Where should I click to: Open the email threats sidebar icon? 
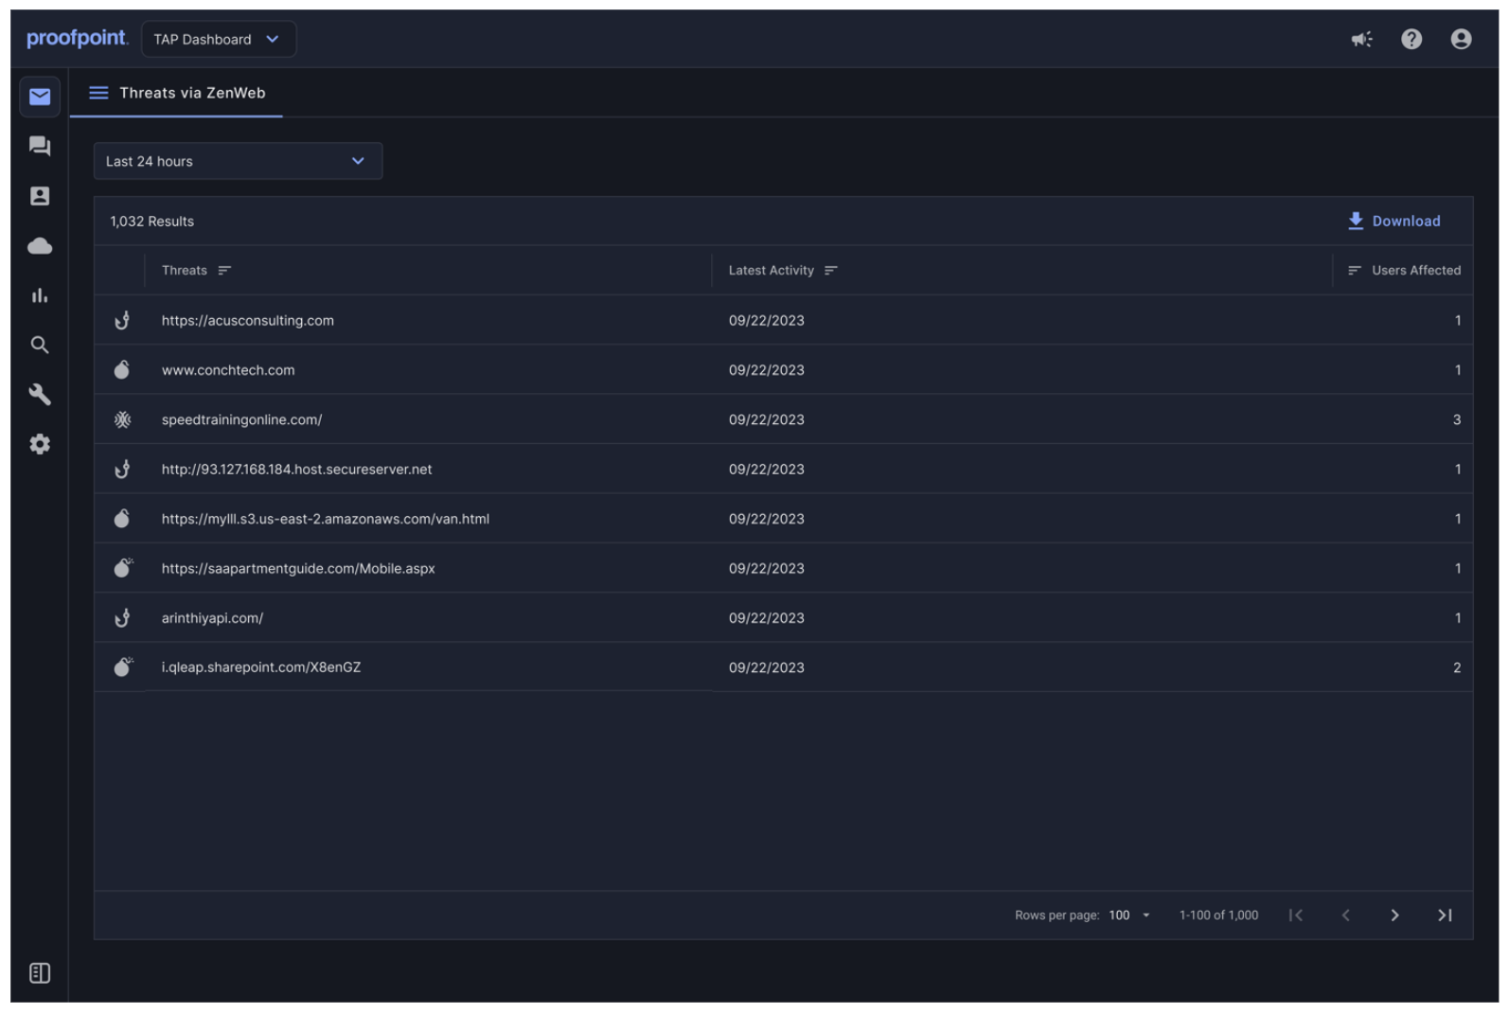40,97
